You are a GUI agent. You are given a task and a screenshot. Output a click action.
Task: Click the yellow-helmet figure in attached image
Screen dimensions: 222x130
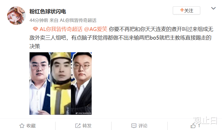(x=60, y=83)
